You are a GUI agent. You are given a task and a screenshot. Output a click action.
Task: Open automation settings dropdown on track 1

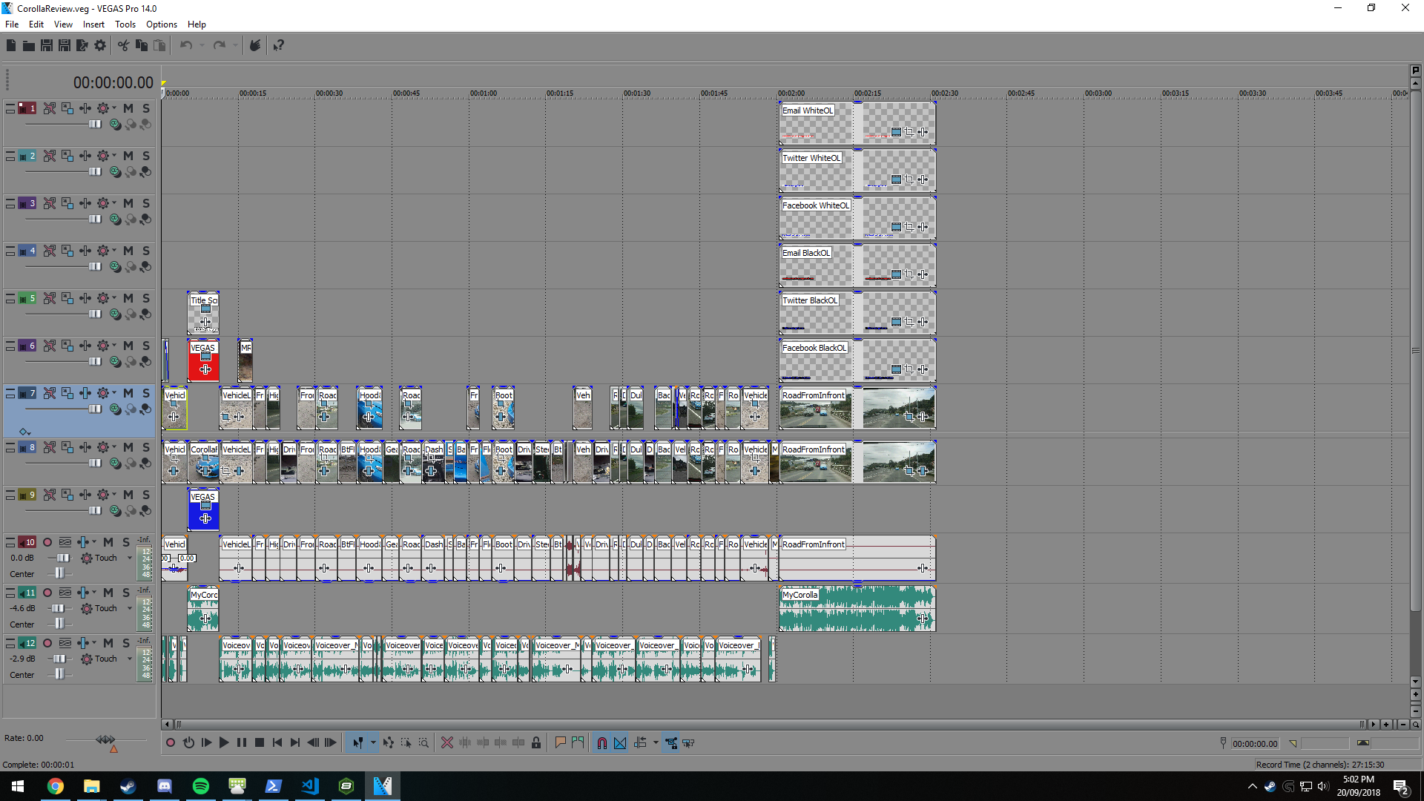(x=114, y=108)
